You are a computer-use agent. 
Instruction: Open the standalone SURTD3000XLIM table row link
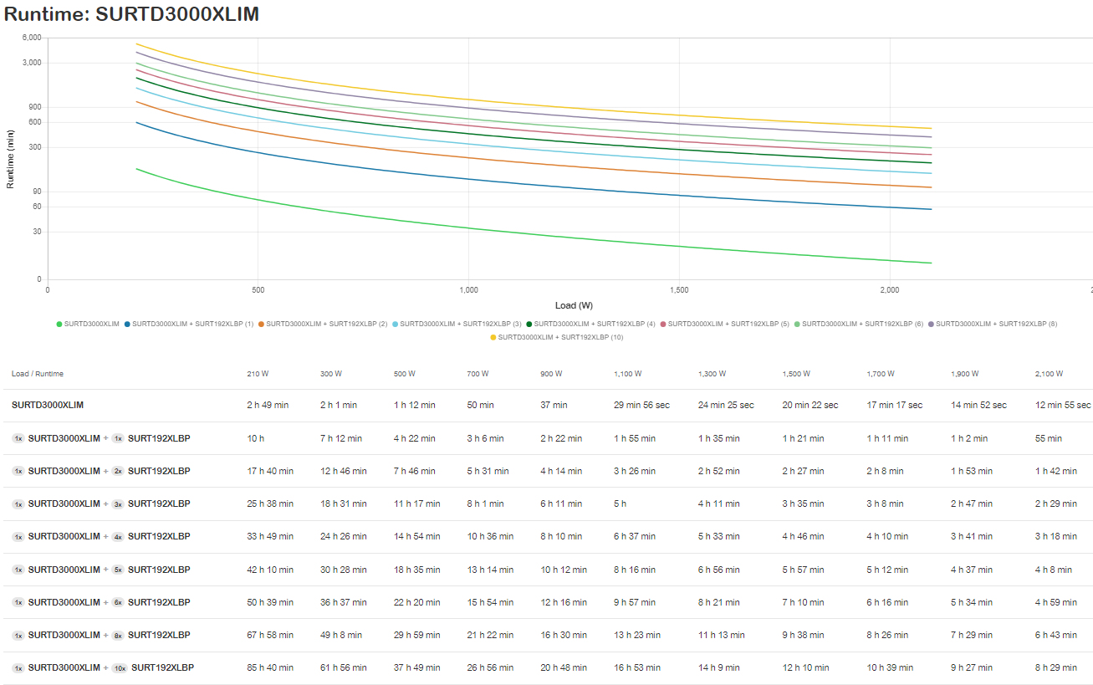[x=48, y=405]
